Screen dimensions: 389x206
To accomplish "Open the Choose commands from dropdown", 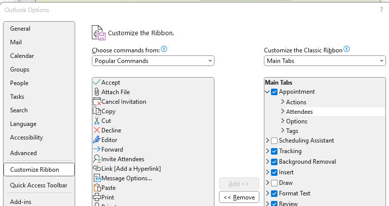I will (153, 61).
